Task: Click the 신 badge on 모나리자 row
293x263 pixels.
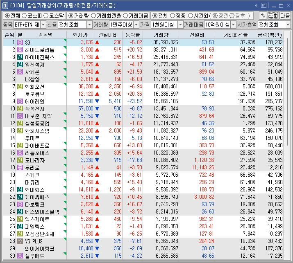Action: 20,160
